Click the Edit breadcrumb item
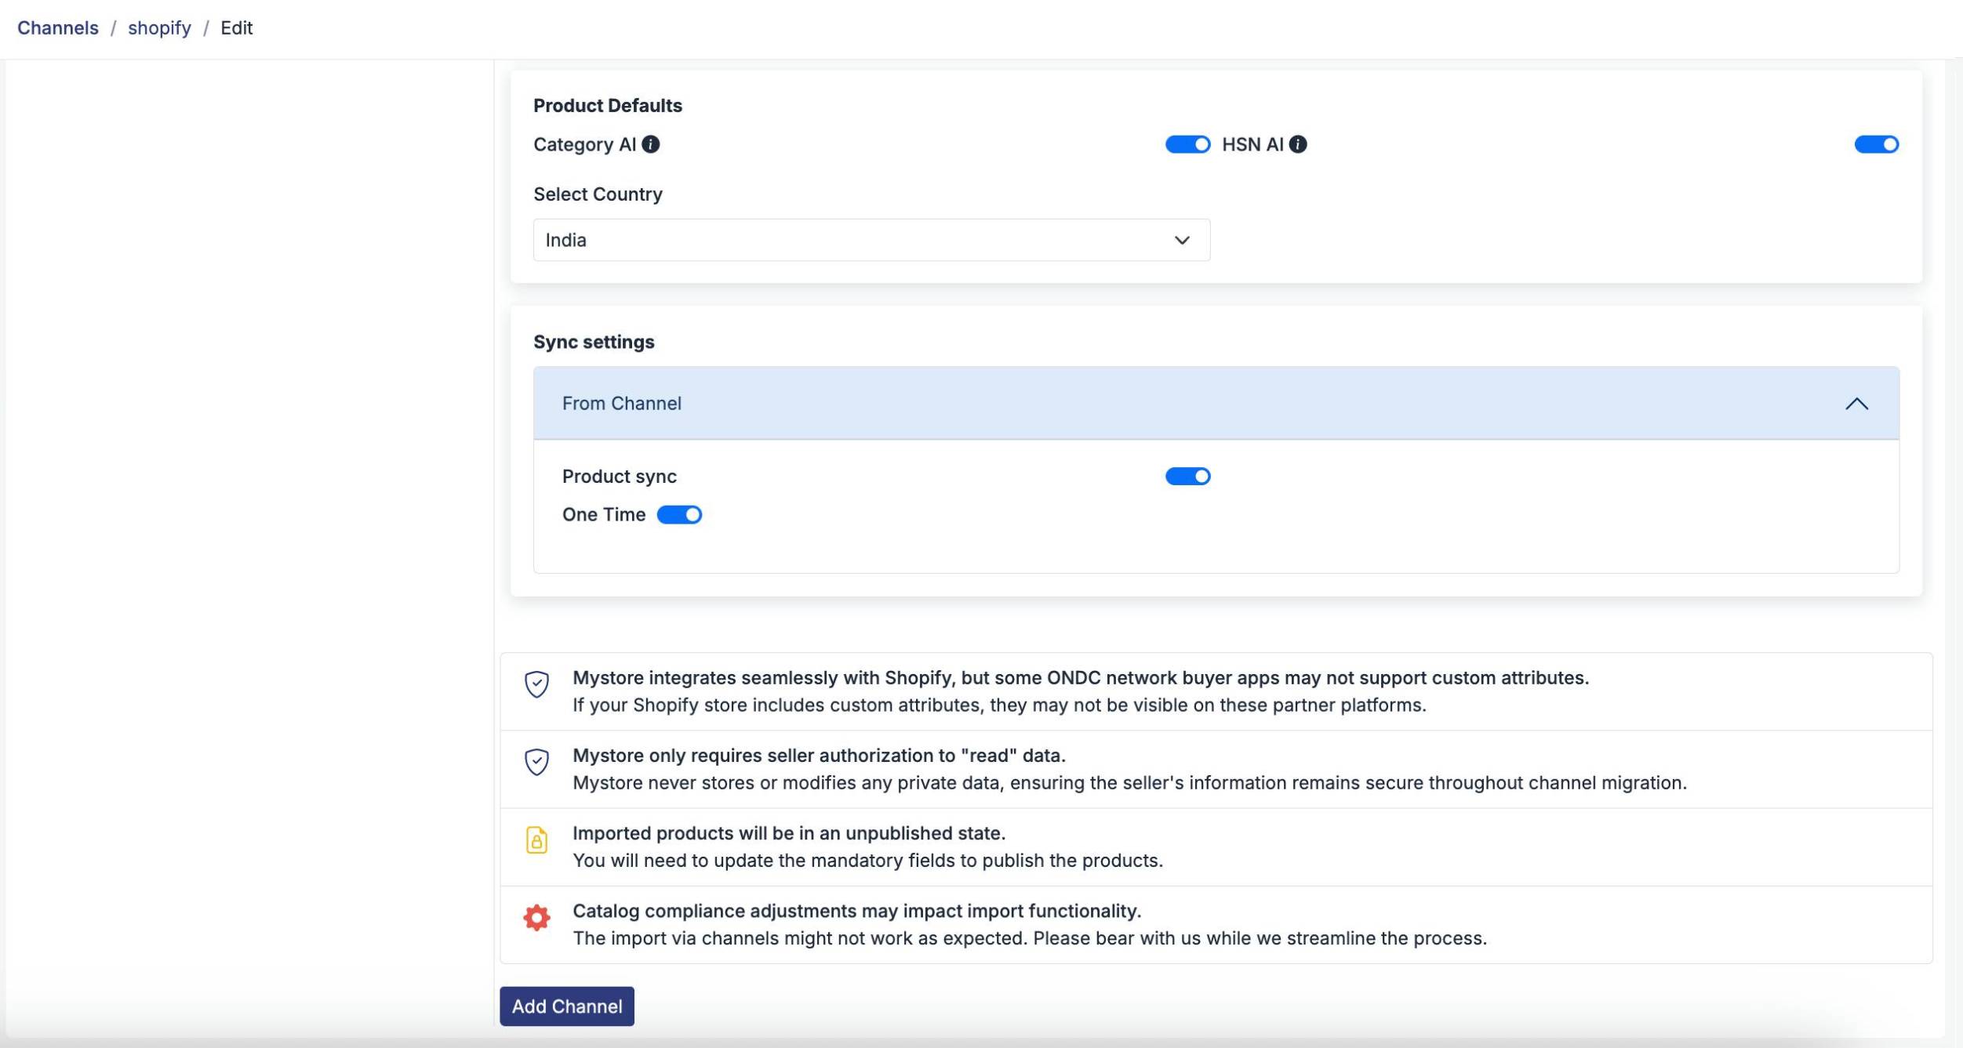Viewport: 1963px width, 1048px height. click(236, 28)
